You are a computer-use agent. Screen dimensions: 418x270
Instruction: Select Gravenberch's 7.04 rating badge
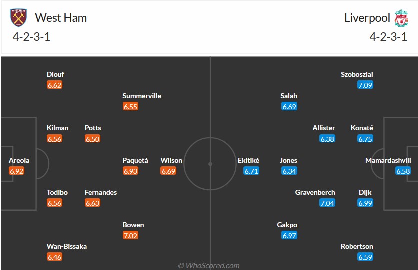coord(327,203)
